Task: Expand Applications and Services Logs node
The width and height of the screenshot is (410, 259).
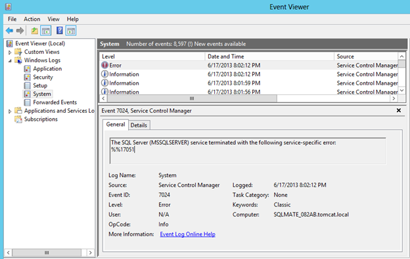Action: click(10, 111)
